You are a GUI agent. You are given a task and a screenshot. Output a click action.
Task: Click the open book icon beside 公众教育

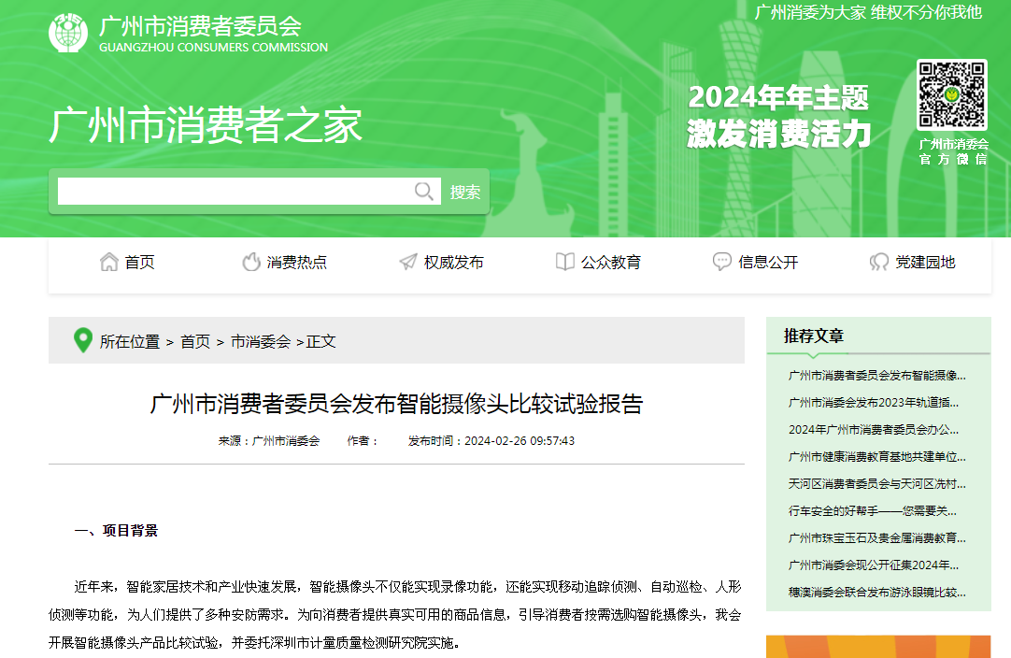[x=564, y=263]
